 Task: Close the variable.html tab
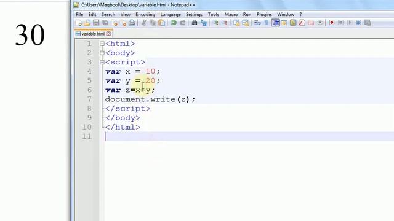click(x=108, y=34)
